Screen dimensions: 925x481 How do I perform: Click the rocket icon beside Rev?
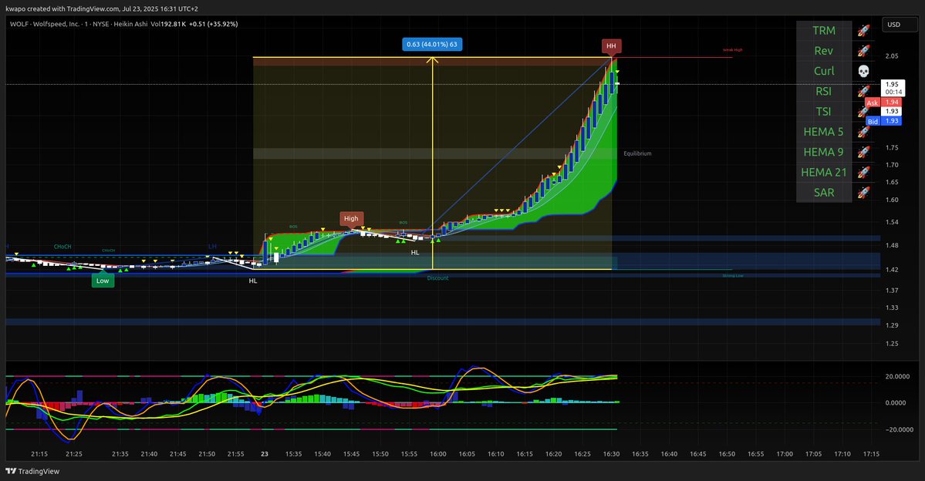pos(863,51)
